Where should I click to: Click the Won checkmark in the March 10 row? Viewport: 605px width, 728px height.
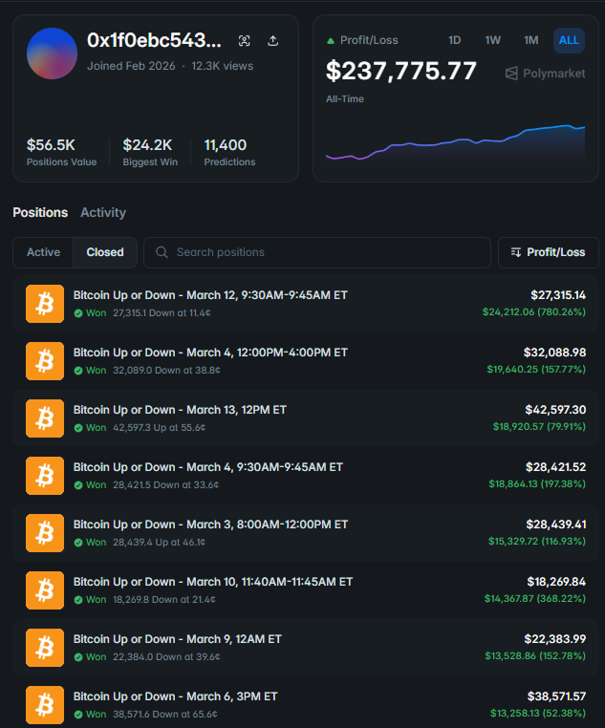[x=78, y=600]
